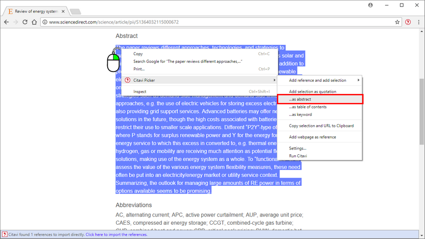Click the scrollbar down arrow
The image size is (425, 239).
coord(422,236)
